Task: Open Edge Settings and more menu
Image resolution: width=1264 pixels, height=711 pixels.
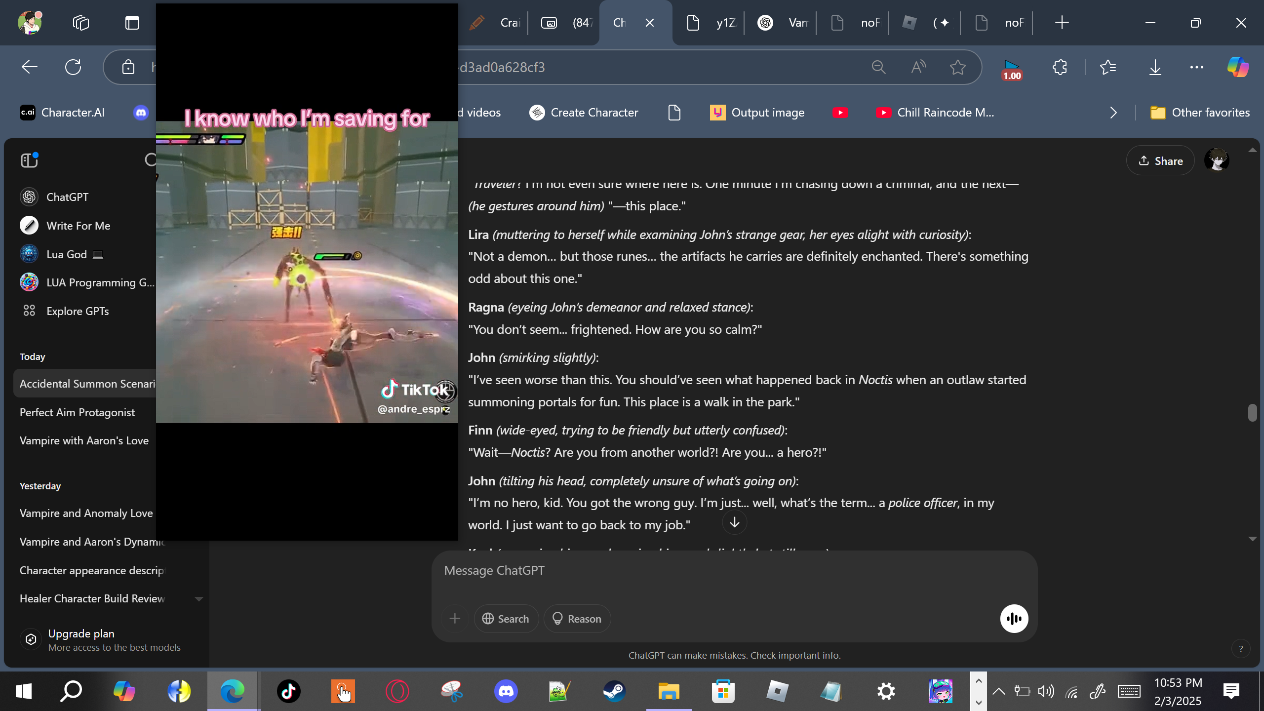Action: coord(1197,67)
